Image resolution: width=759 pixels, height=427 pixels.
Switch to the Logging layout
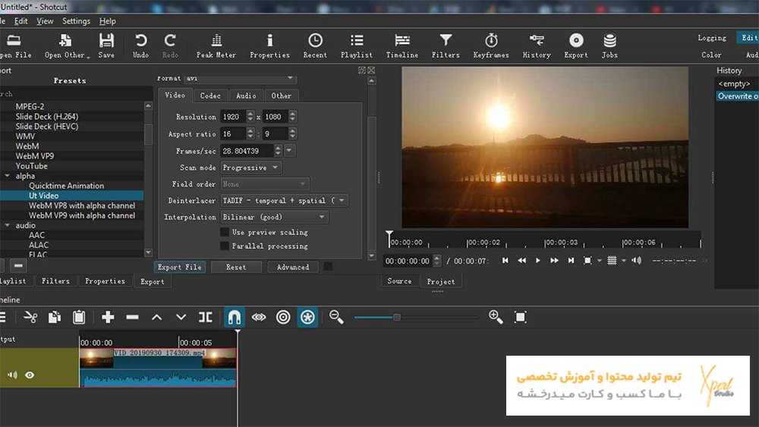pos(712,38)
